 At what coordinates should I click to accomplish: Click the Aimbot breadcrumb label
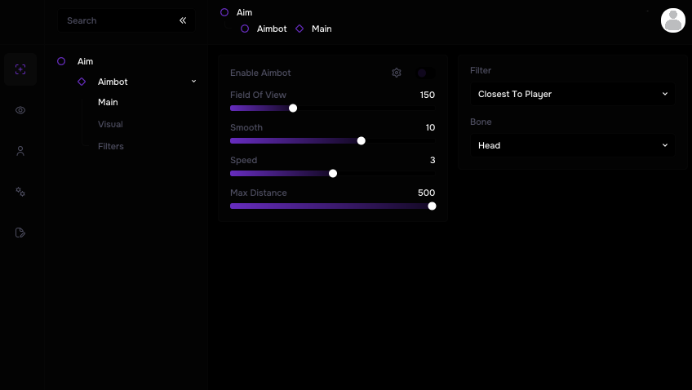click(272, 29)
